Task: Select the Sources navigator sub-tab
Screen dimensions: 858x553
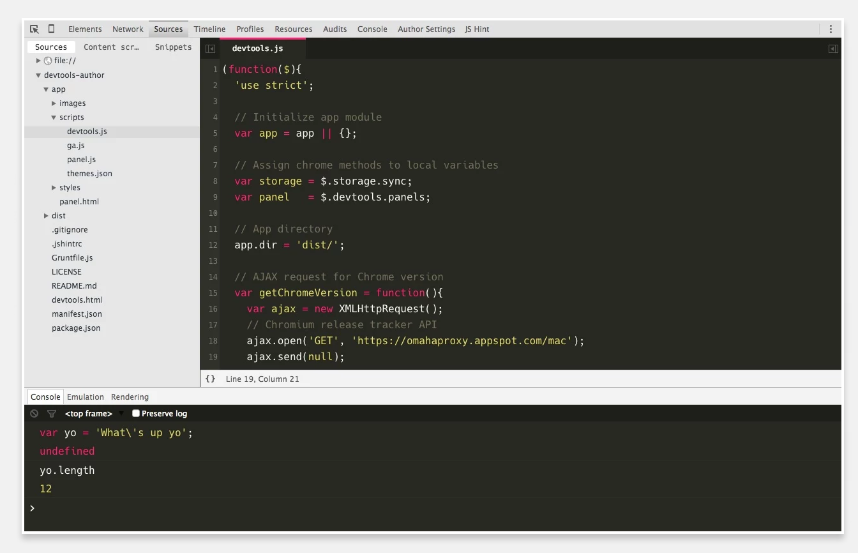Action: [x=51, y=47]
